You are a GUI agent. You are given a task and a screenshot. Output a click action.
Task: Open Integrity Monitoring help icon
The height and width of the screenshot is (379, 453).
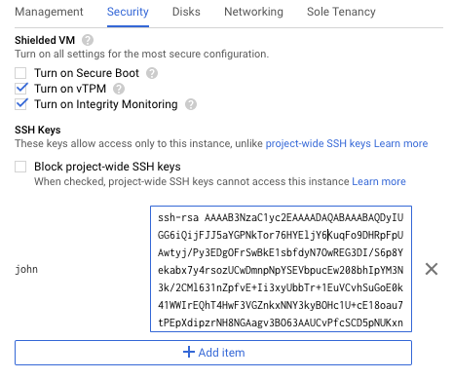[x=191, y=104]
